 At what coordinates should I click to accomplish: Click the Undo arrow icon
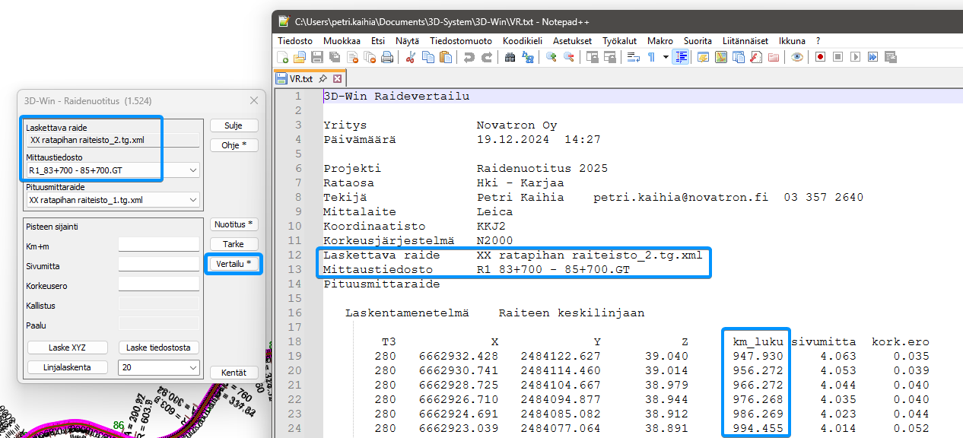[x=469, y=57]
